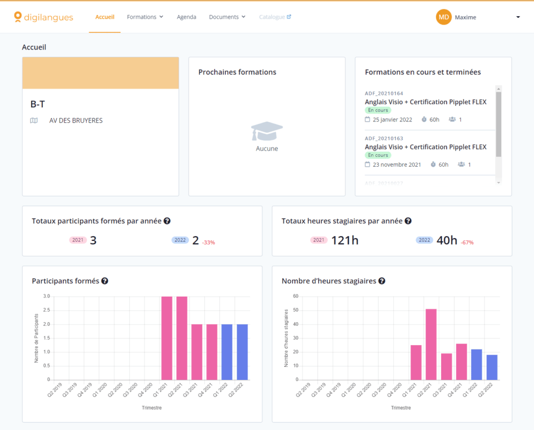Open the Maxime user account dropdown
The width and height of the screenshot is (534, 430).
point(518,17)
